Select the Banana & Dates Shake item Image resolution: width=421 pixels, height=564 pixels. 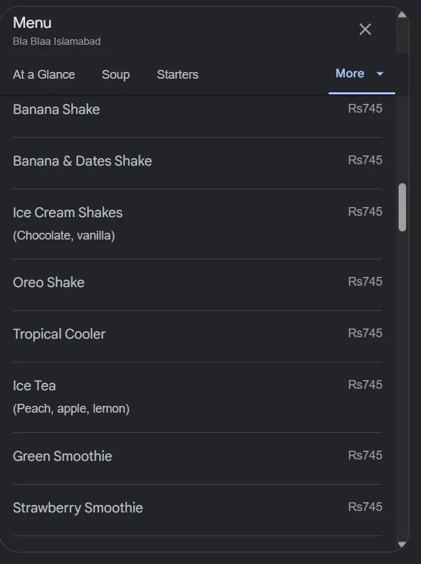tap(197, 164)
